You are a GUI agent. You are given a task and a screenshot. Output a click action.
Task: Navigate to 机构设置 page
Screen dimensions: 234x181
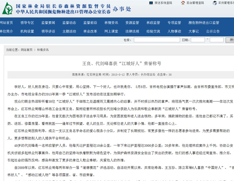pyautogui.click(x=27, y=31)
